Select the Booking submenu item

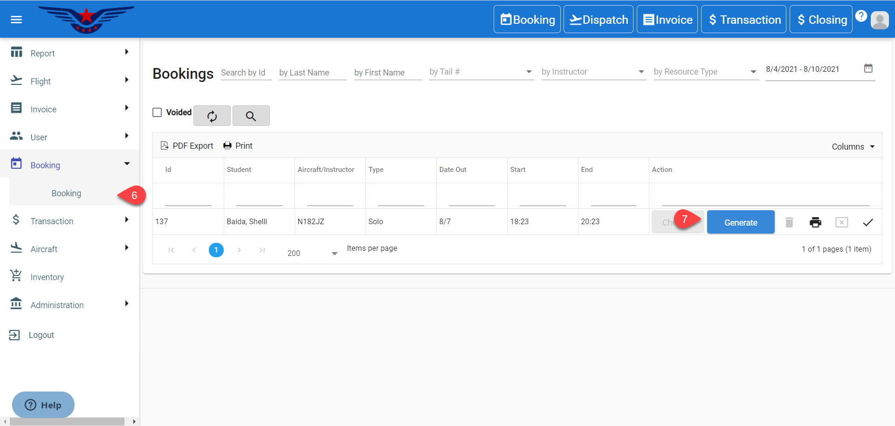pyautogui.click(x=66, y=193)
